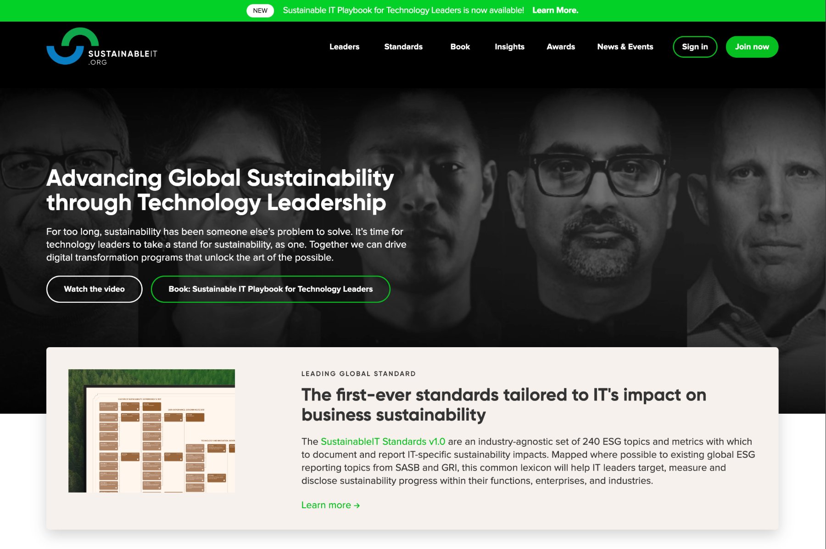
Task: Click the Sign in button
Action: pyautogui.click(x=695, y=47)
